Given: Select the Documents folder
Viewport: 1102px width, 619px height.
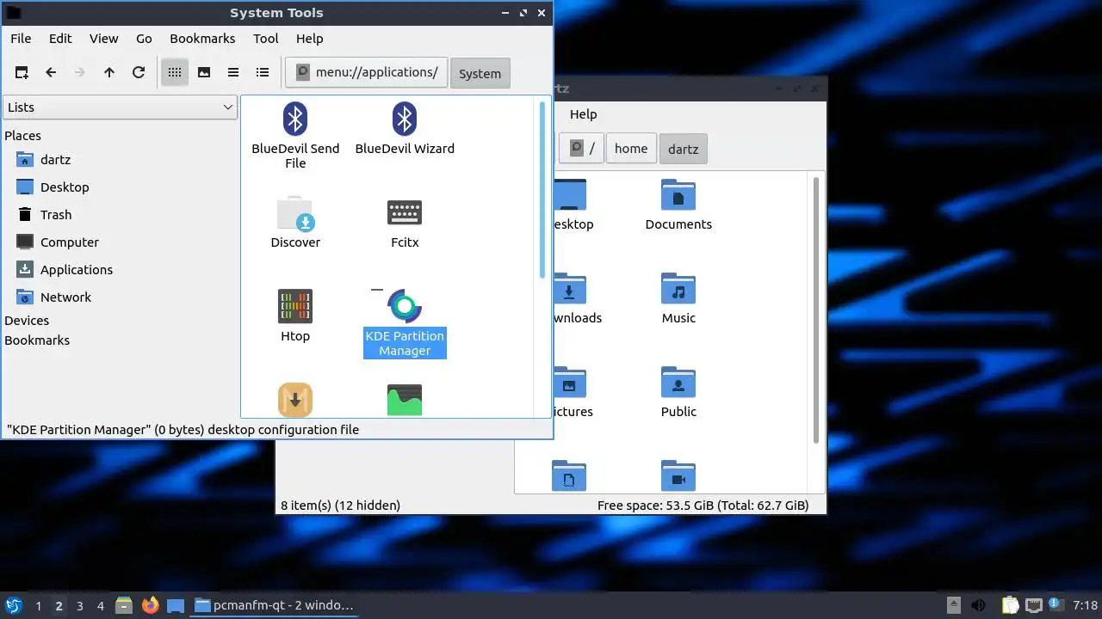Looking at the screenshot, I should [x=678, y=205].
